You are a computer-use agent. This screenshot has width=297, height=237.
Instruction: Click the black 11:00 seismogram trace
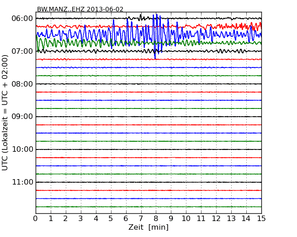pos(148,182)
